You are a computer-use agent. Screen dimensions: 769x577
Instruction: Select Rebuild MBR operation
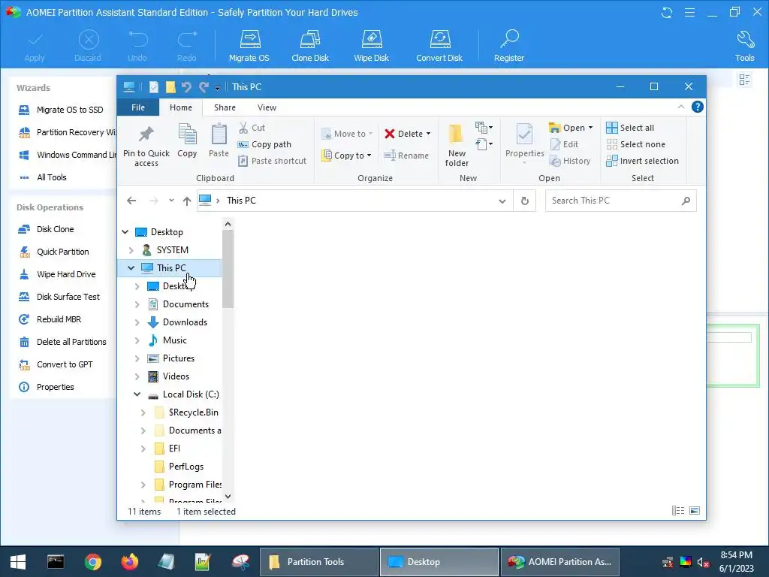coord(50,319)
